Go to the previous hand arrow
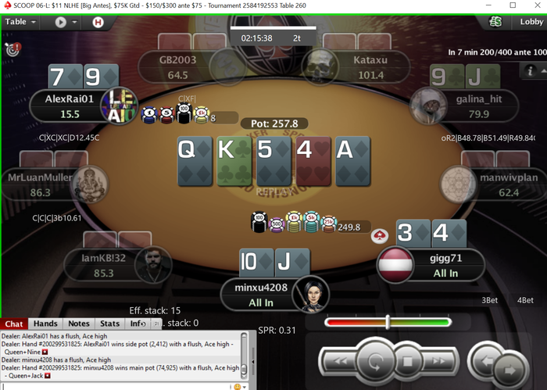The width and height of the screenshot is (547, 390). [x=485, y=361]
